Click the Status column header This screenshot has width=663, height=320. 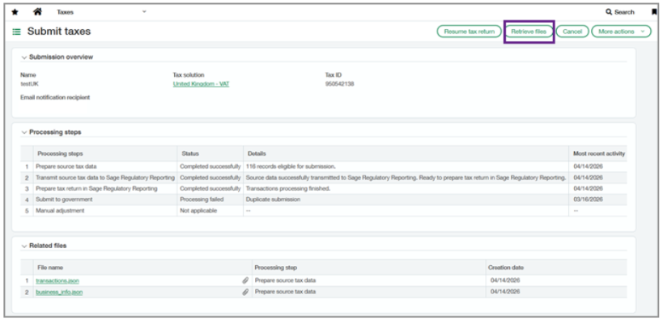coord(210,154)
